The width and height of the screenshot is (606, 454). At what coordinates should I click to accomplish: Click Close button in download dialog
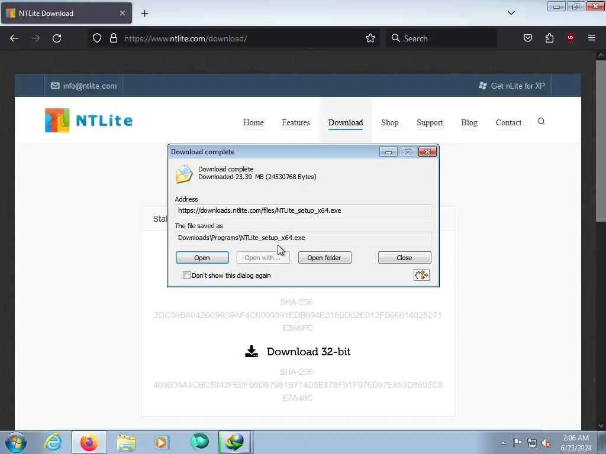(x=404, y=258)
